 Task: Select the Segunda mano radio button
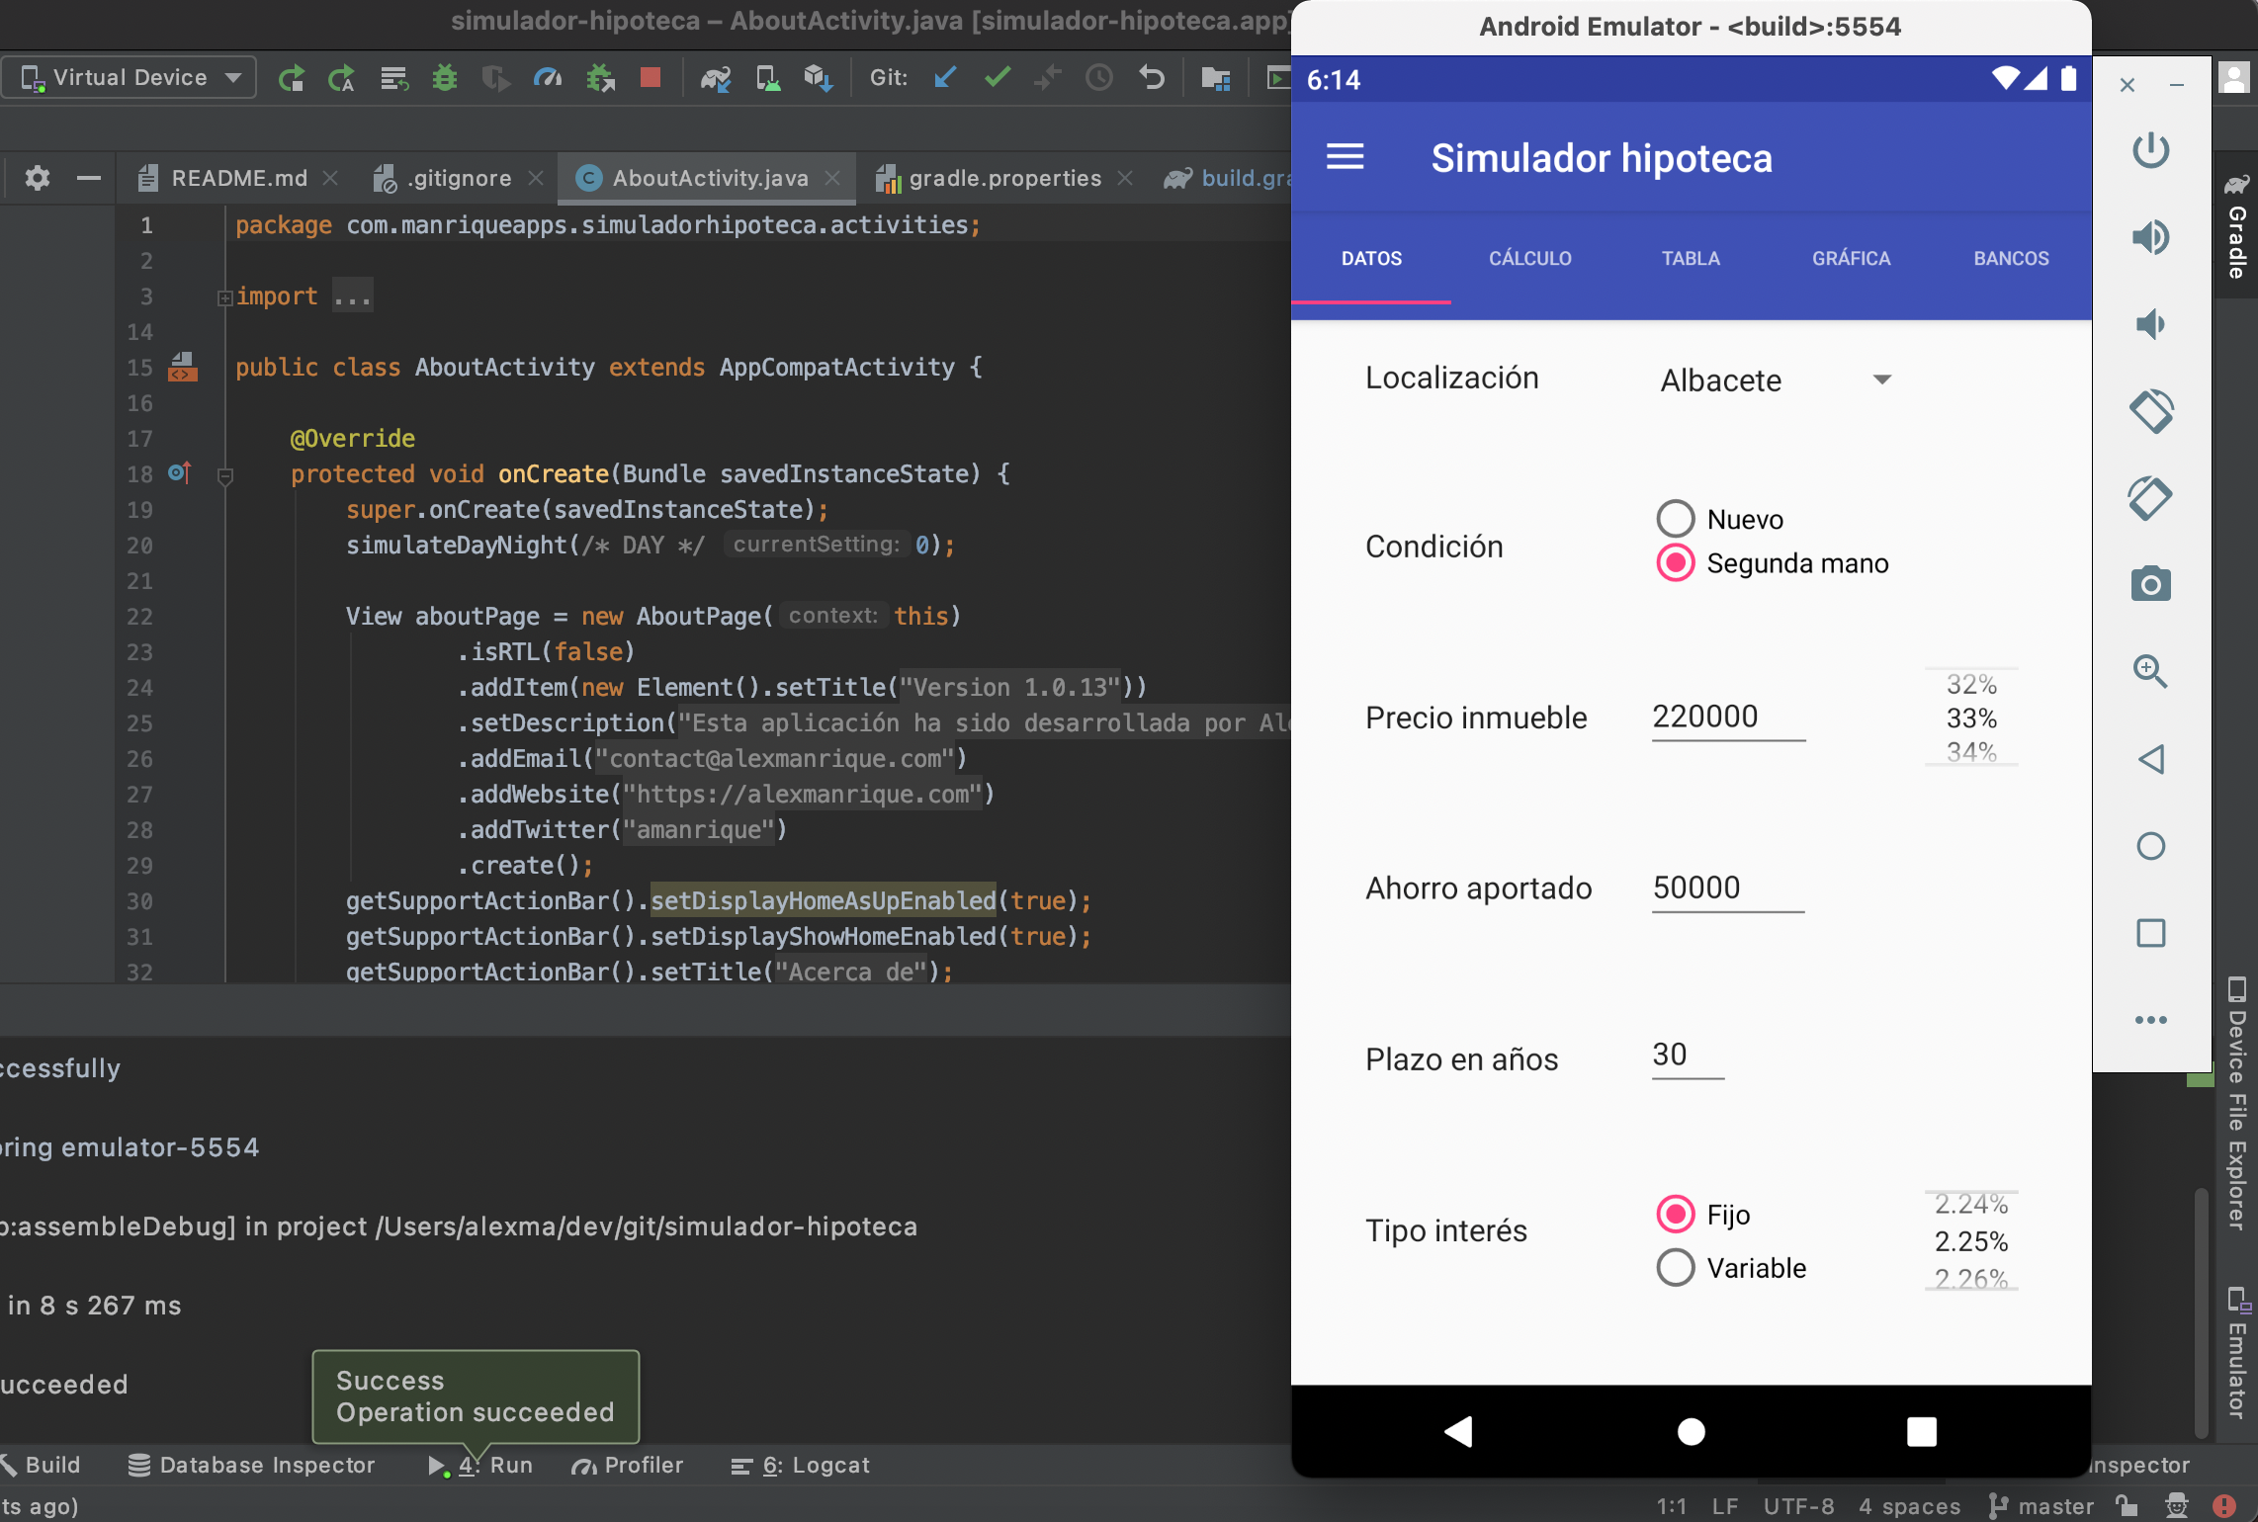pyautogui.click(x=1674, y=564)
